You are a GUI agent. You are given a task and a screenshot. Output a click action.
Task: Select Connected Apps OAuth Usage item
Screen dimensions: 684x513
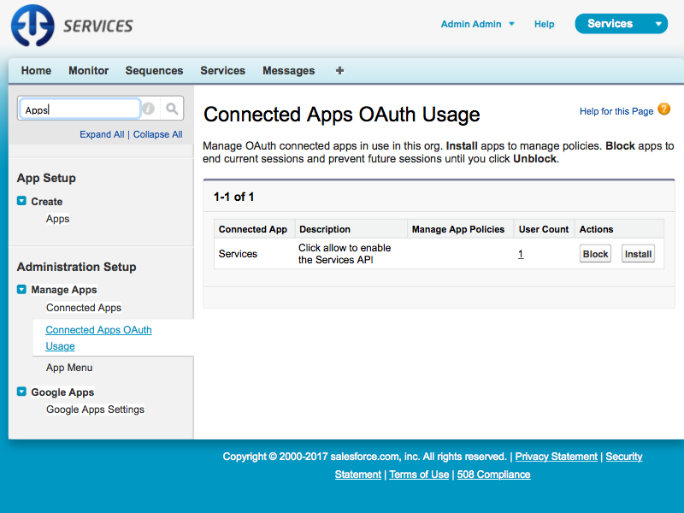pyautogui.click(x=98, y=338)
